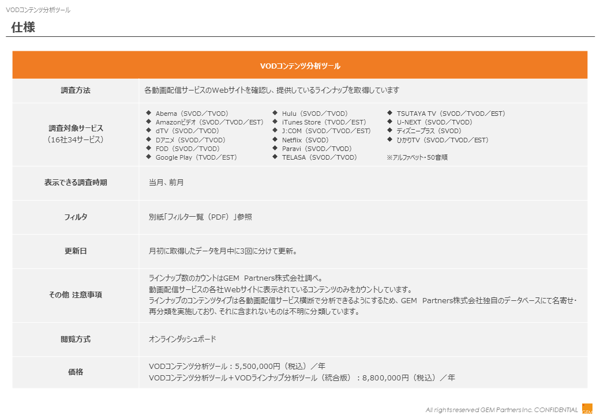Click the Google Play (TVOD/EST) entry

196,157
